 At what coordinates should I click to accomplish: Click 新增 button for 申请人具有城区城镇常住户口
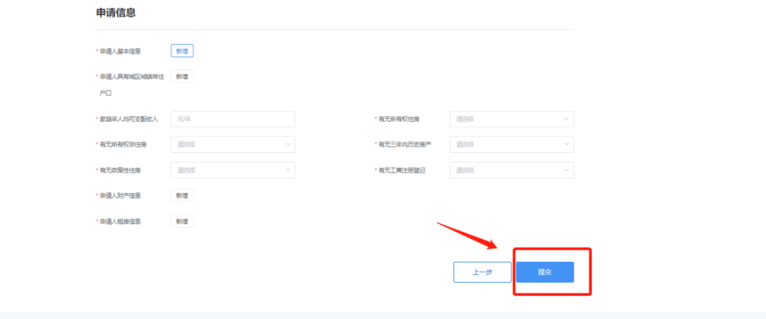coord(182,76)
